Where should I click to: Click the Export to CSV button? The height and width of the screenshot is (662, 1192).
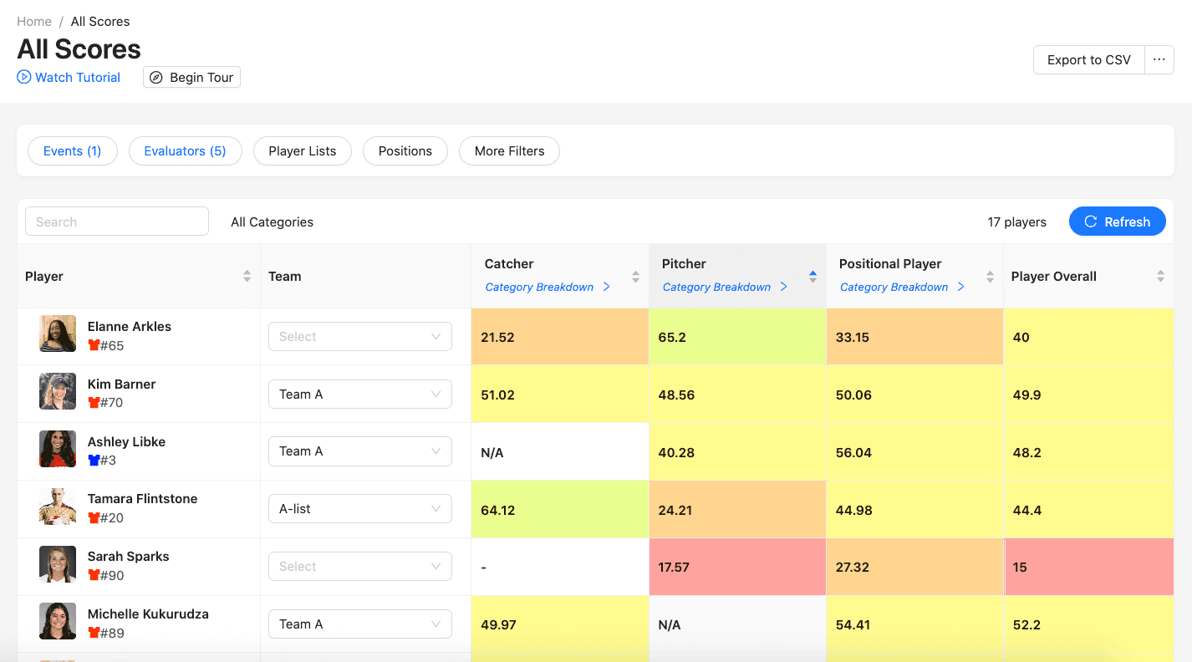point(1088,60)
